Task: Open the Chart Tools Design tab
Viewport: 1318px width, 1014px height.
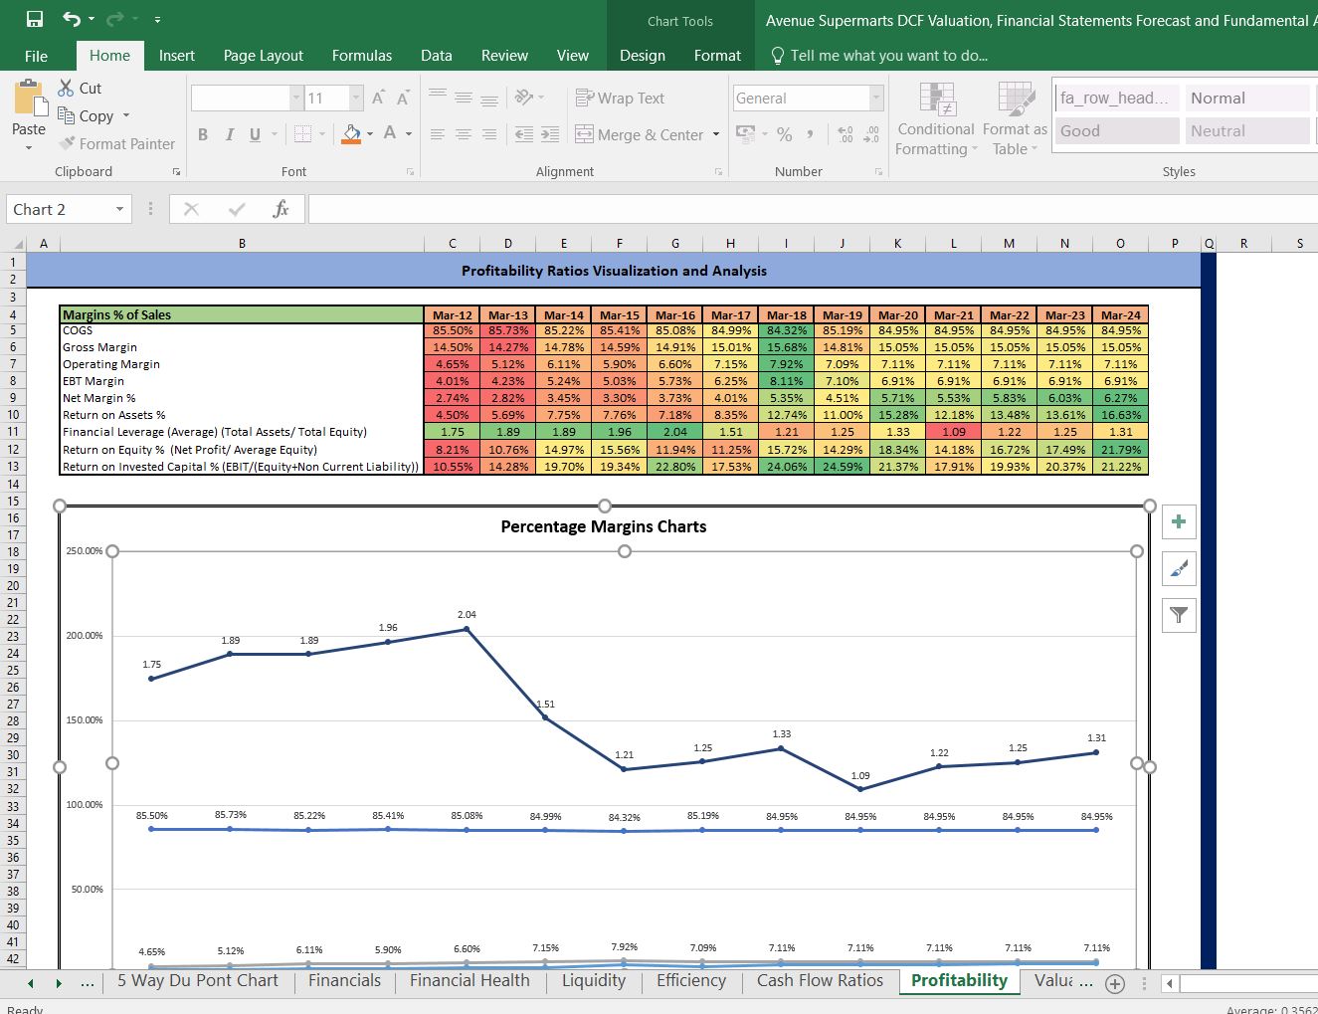Action: [x=643, y=56]
